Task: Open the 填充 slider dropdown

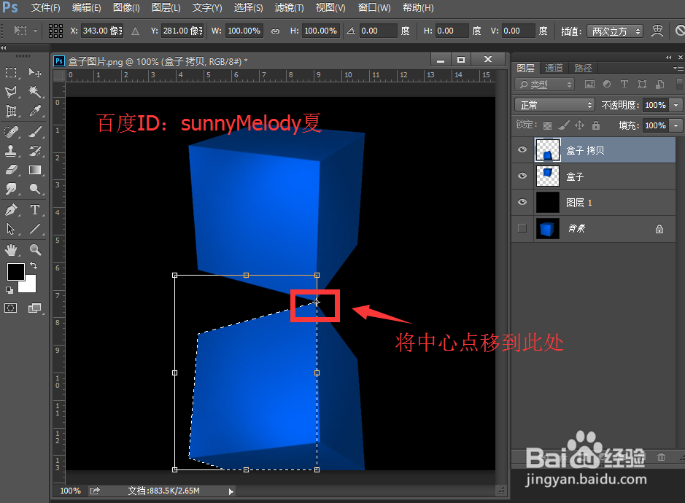Action: click(676, 125)
